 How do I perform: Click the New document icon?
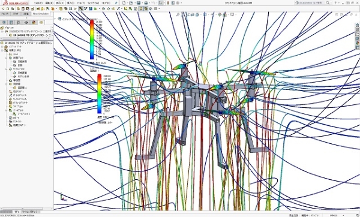(x=124, y=3)
